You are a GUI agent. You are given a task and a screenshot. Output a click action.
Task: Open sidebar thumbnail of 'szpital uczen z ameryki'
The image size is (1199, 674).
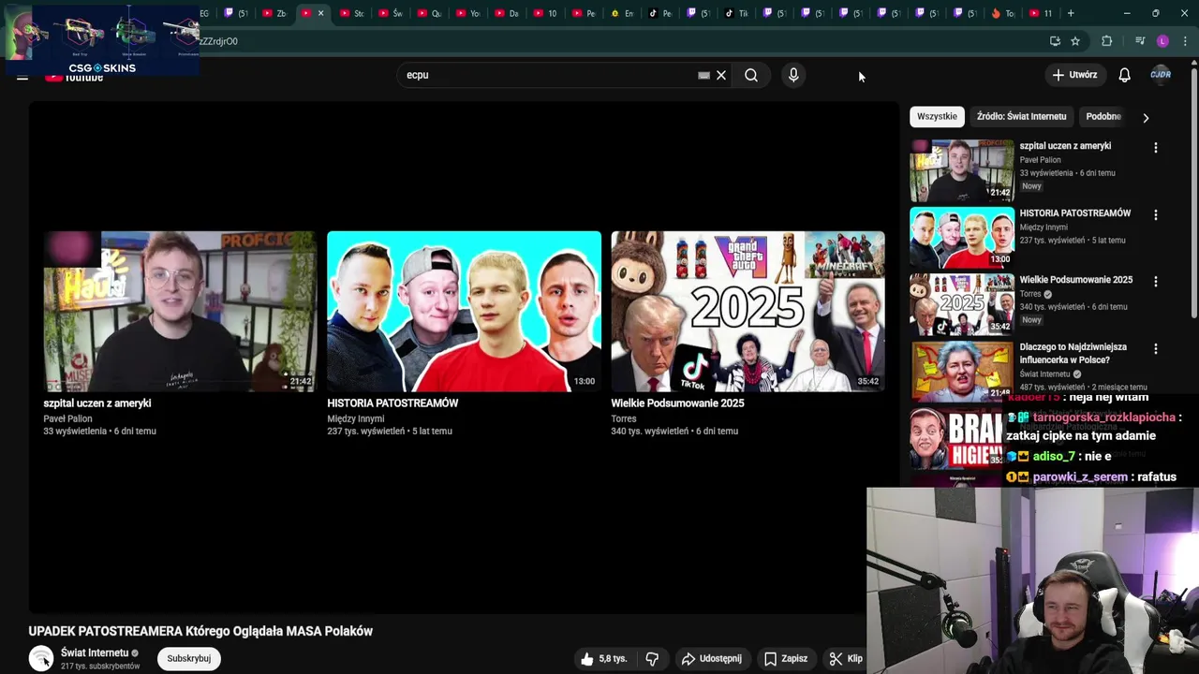coord(962,170)
